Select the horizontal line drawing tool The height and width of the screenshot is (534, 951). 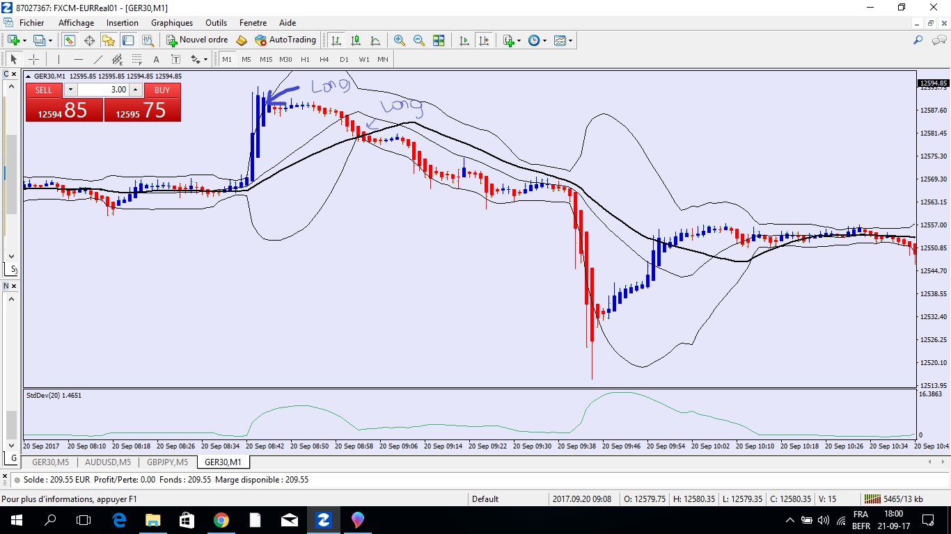pos(79,59)
